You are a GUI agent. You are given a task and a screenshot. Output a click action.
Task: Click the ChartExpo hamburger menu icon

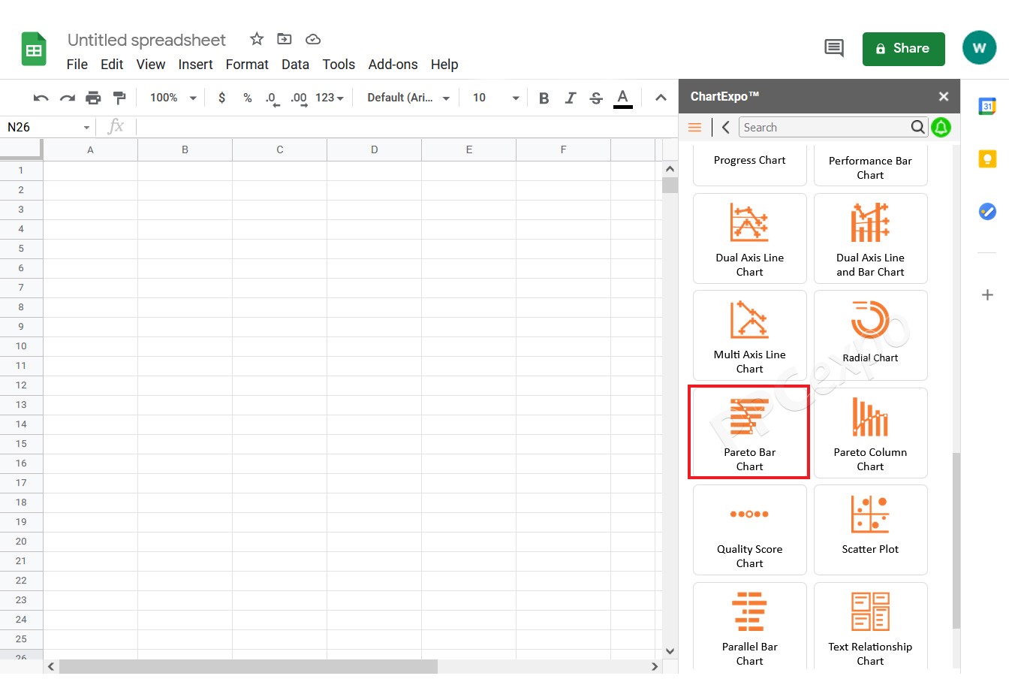694,128
